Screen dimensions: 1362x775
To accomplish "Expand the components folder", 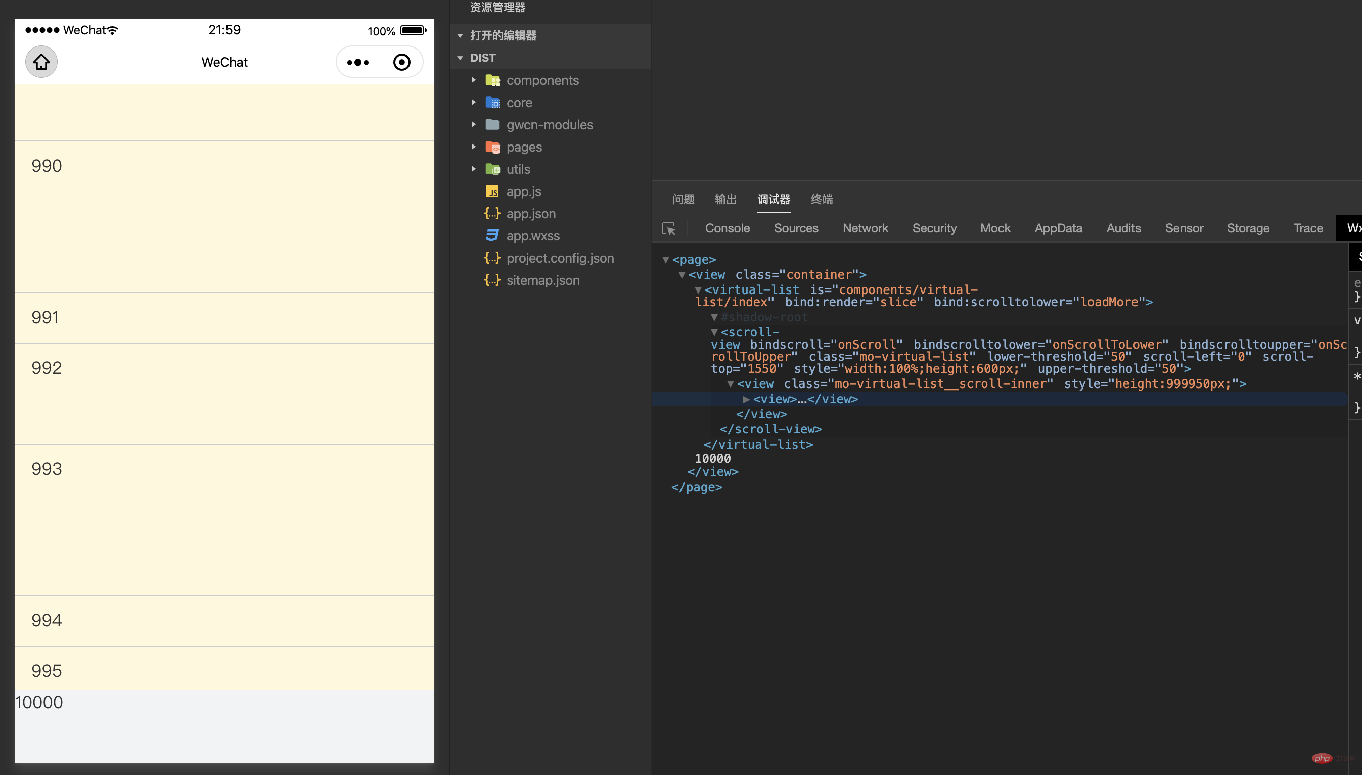I will click(x=474, y=80).
